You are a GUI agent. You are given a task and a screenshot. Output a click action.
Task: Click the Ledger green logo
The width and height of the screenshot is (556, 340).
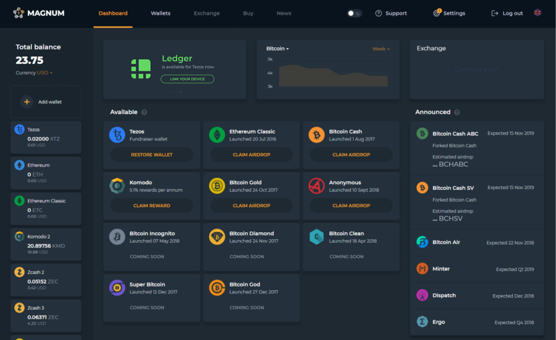141,69
